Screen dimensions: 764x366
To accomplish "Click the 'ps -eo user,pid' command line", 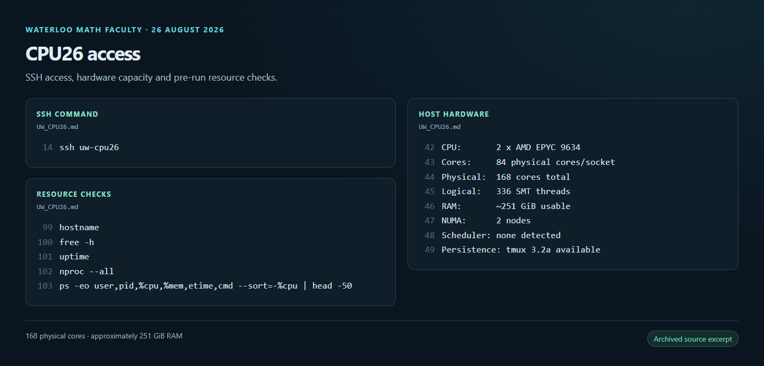I will coord(206,286).
